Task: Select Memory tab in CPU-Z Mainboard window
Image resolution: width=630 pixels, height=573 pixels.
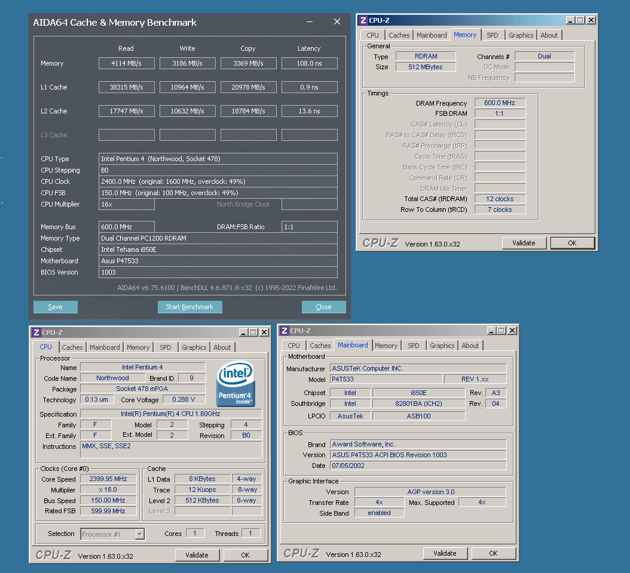Action: pos(386,346)
